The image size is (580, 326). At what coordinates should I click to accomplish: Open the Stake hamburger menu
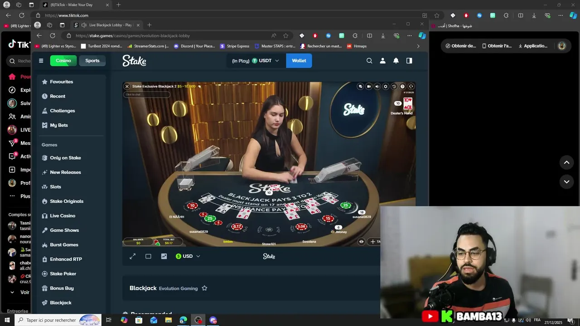(x=41, y=61)
